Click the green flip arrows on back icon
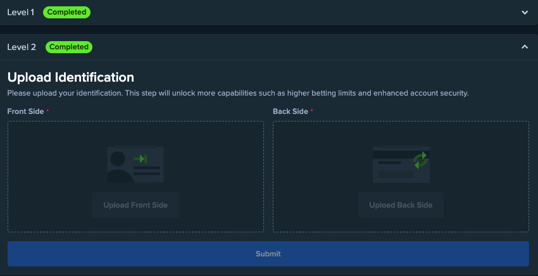The height and width of the screenshot is (276, 538). click(x=420, y=160)
